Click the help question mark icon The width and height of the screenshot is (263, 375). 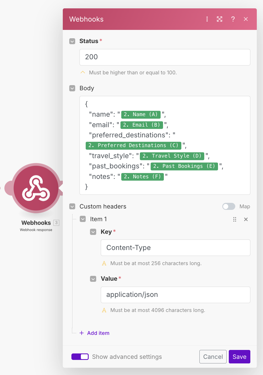(233, 19)
